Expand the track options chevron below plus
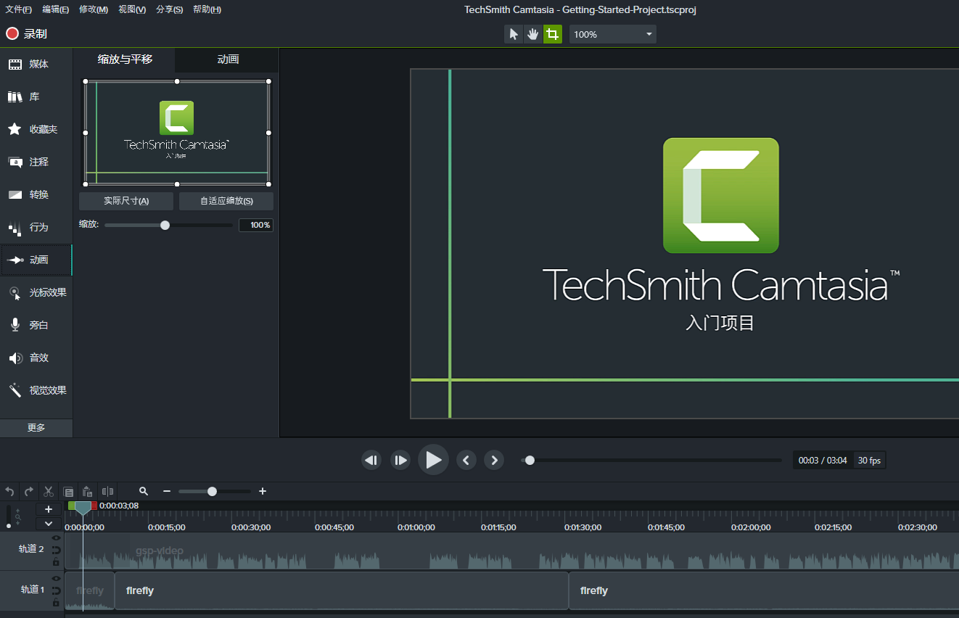Viewport: 959px width, 618px height. point(49,523)
